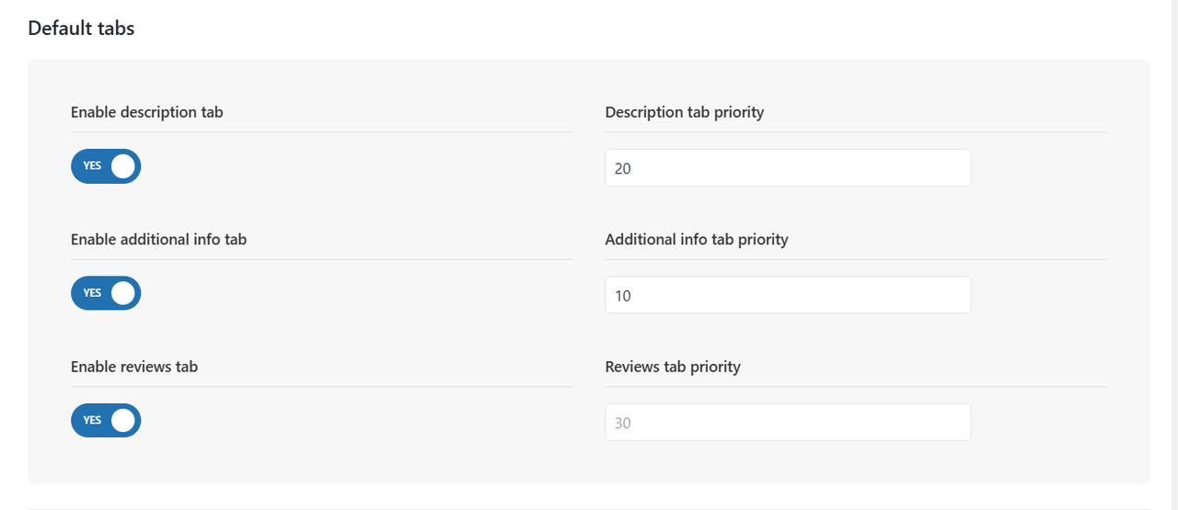Image resolution: width=1178 pixels, height=510 pixels.
Task: Click the "Enable description tab" label
Action: click(146, 112)
